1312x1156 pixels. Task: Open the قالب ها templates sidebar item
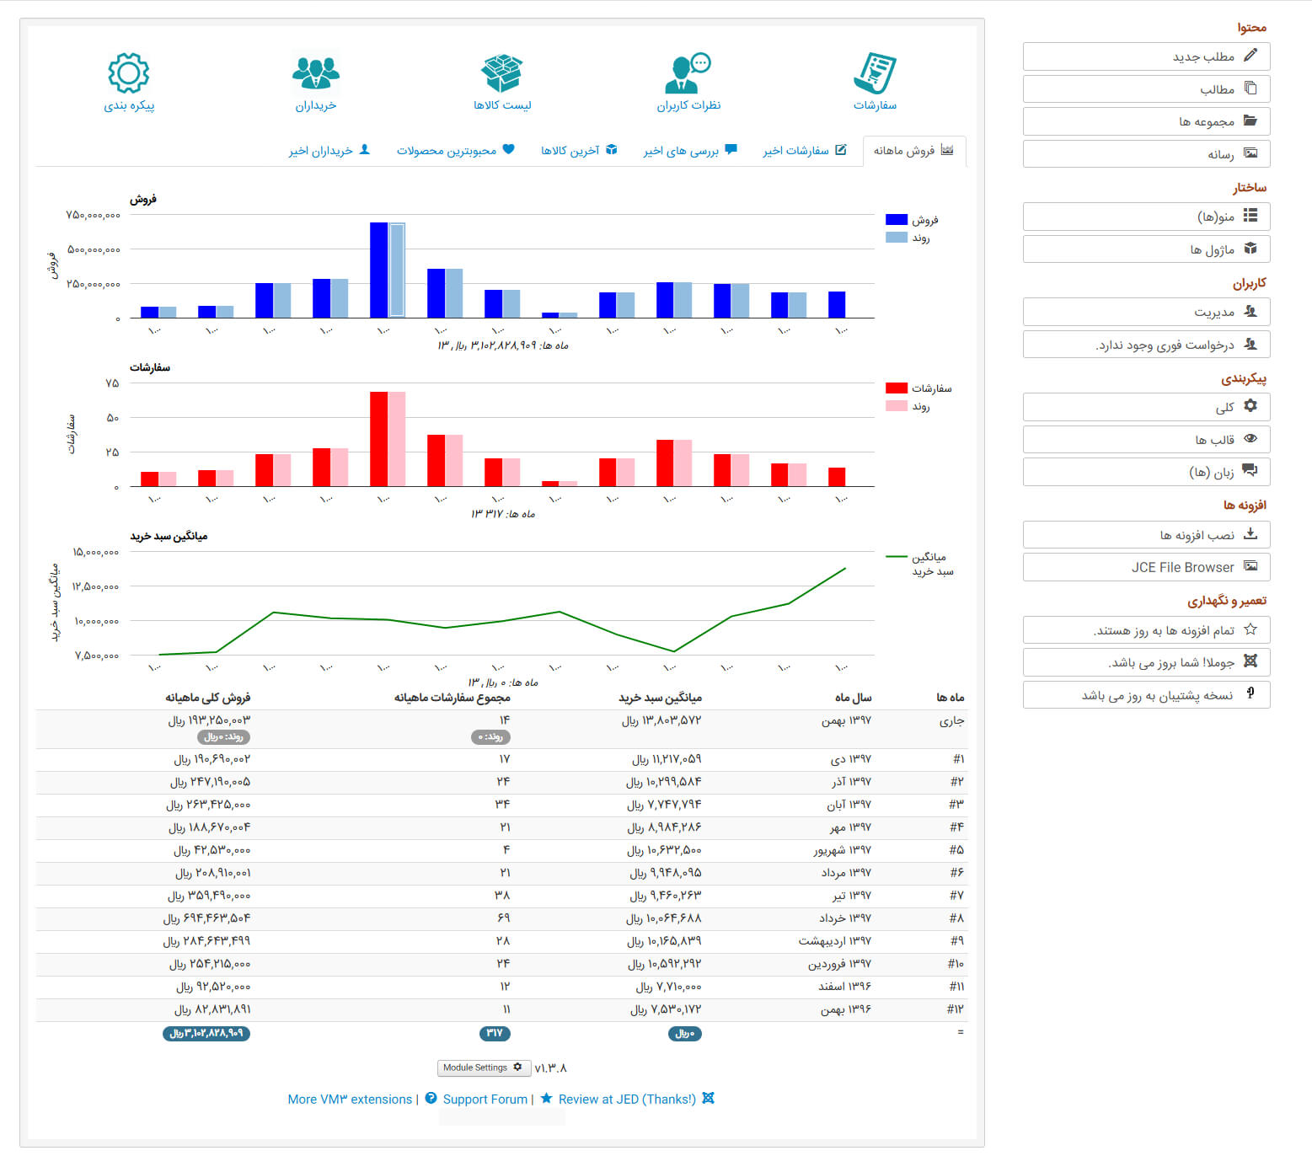[1146, 440]
